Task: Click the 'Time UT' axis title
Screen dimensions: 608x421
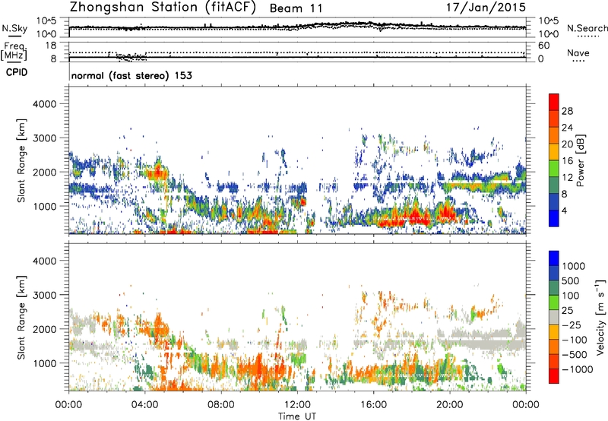Action: point(297,416)
